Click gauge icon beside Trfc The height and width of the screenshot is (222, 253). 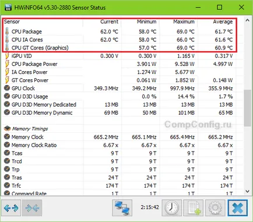tap(7, 185)
